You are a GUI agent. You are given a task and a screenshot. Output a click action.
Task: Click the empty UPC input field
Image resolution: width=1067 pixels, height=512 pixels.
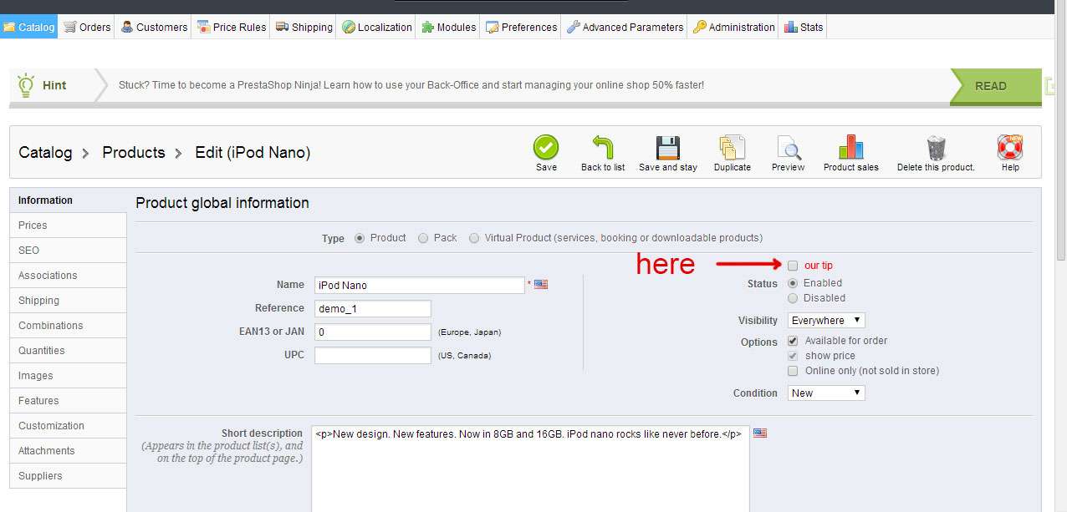coord(373,355)
